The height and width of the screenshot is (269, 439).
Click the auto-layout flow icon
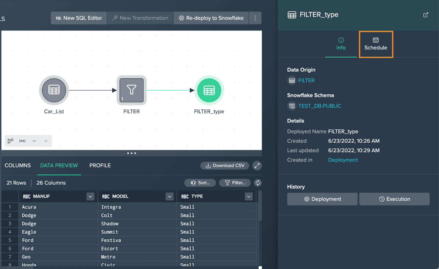click(10, 141)
